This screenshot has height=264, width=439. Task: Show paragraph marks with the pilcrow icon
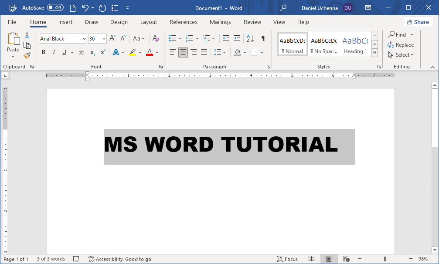point(264,39)
